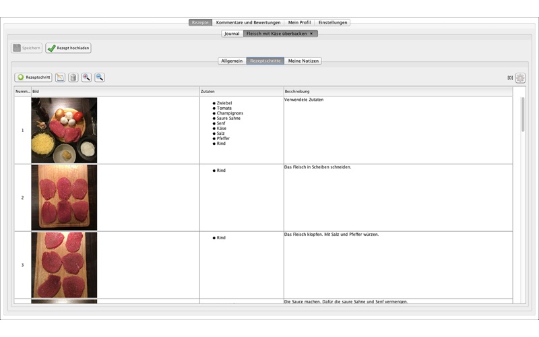Click the Salz ingredient in the list

pos(221,133)
